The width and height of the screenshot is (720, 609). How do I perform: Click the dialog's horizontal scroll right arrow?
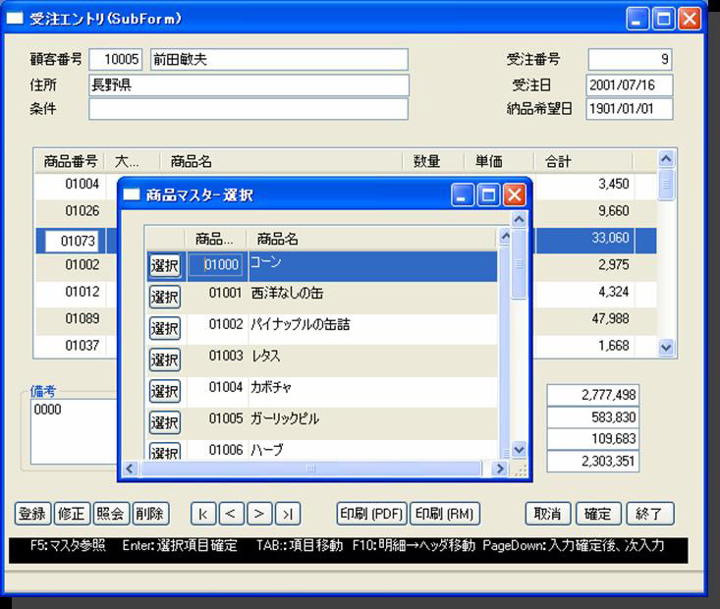[x=499, y=469]
